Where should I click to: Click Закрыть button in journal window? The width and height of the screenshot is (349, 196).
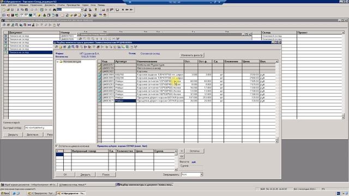(x=13, y=134)
